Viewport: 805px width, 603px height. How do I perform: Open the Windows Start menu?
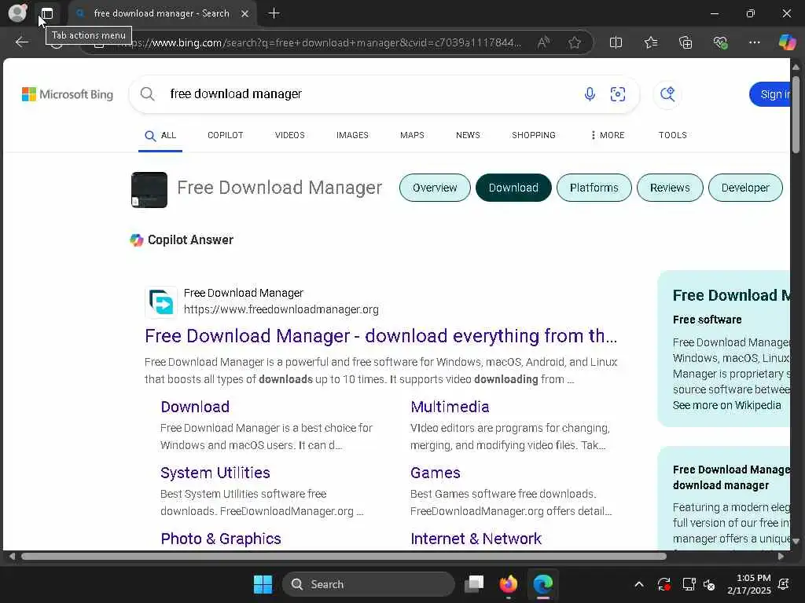tap(263, 584)
